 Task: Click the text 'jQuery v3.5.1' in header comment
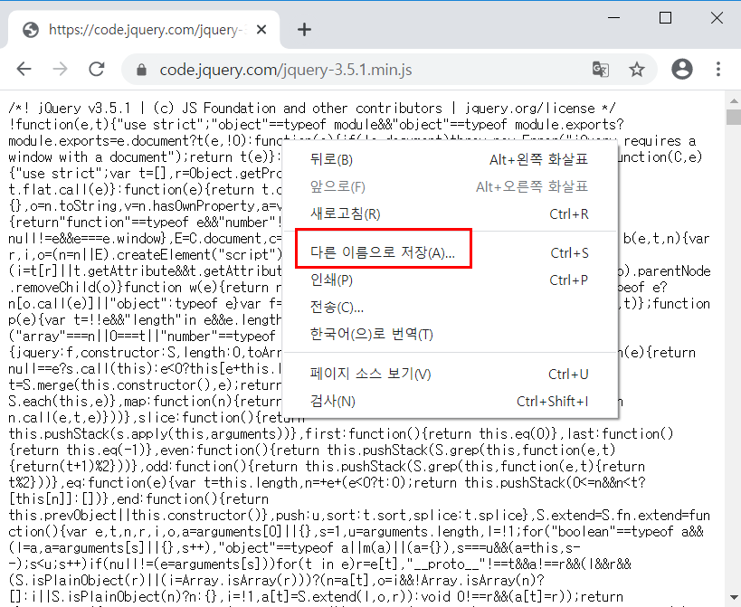pyautogui.click(x=84, y=109)
